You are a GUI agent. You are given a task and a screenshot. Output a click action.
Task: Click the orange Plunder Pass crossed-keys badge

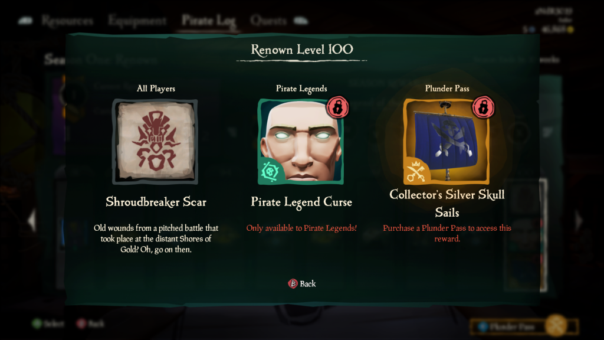[x=416, y=171]
